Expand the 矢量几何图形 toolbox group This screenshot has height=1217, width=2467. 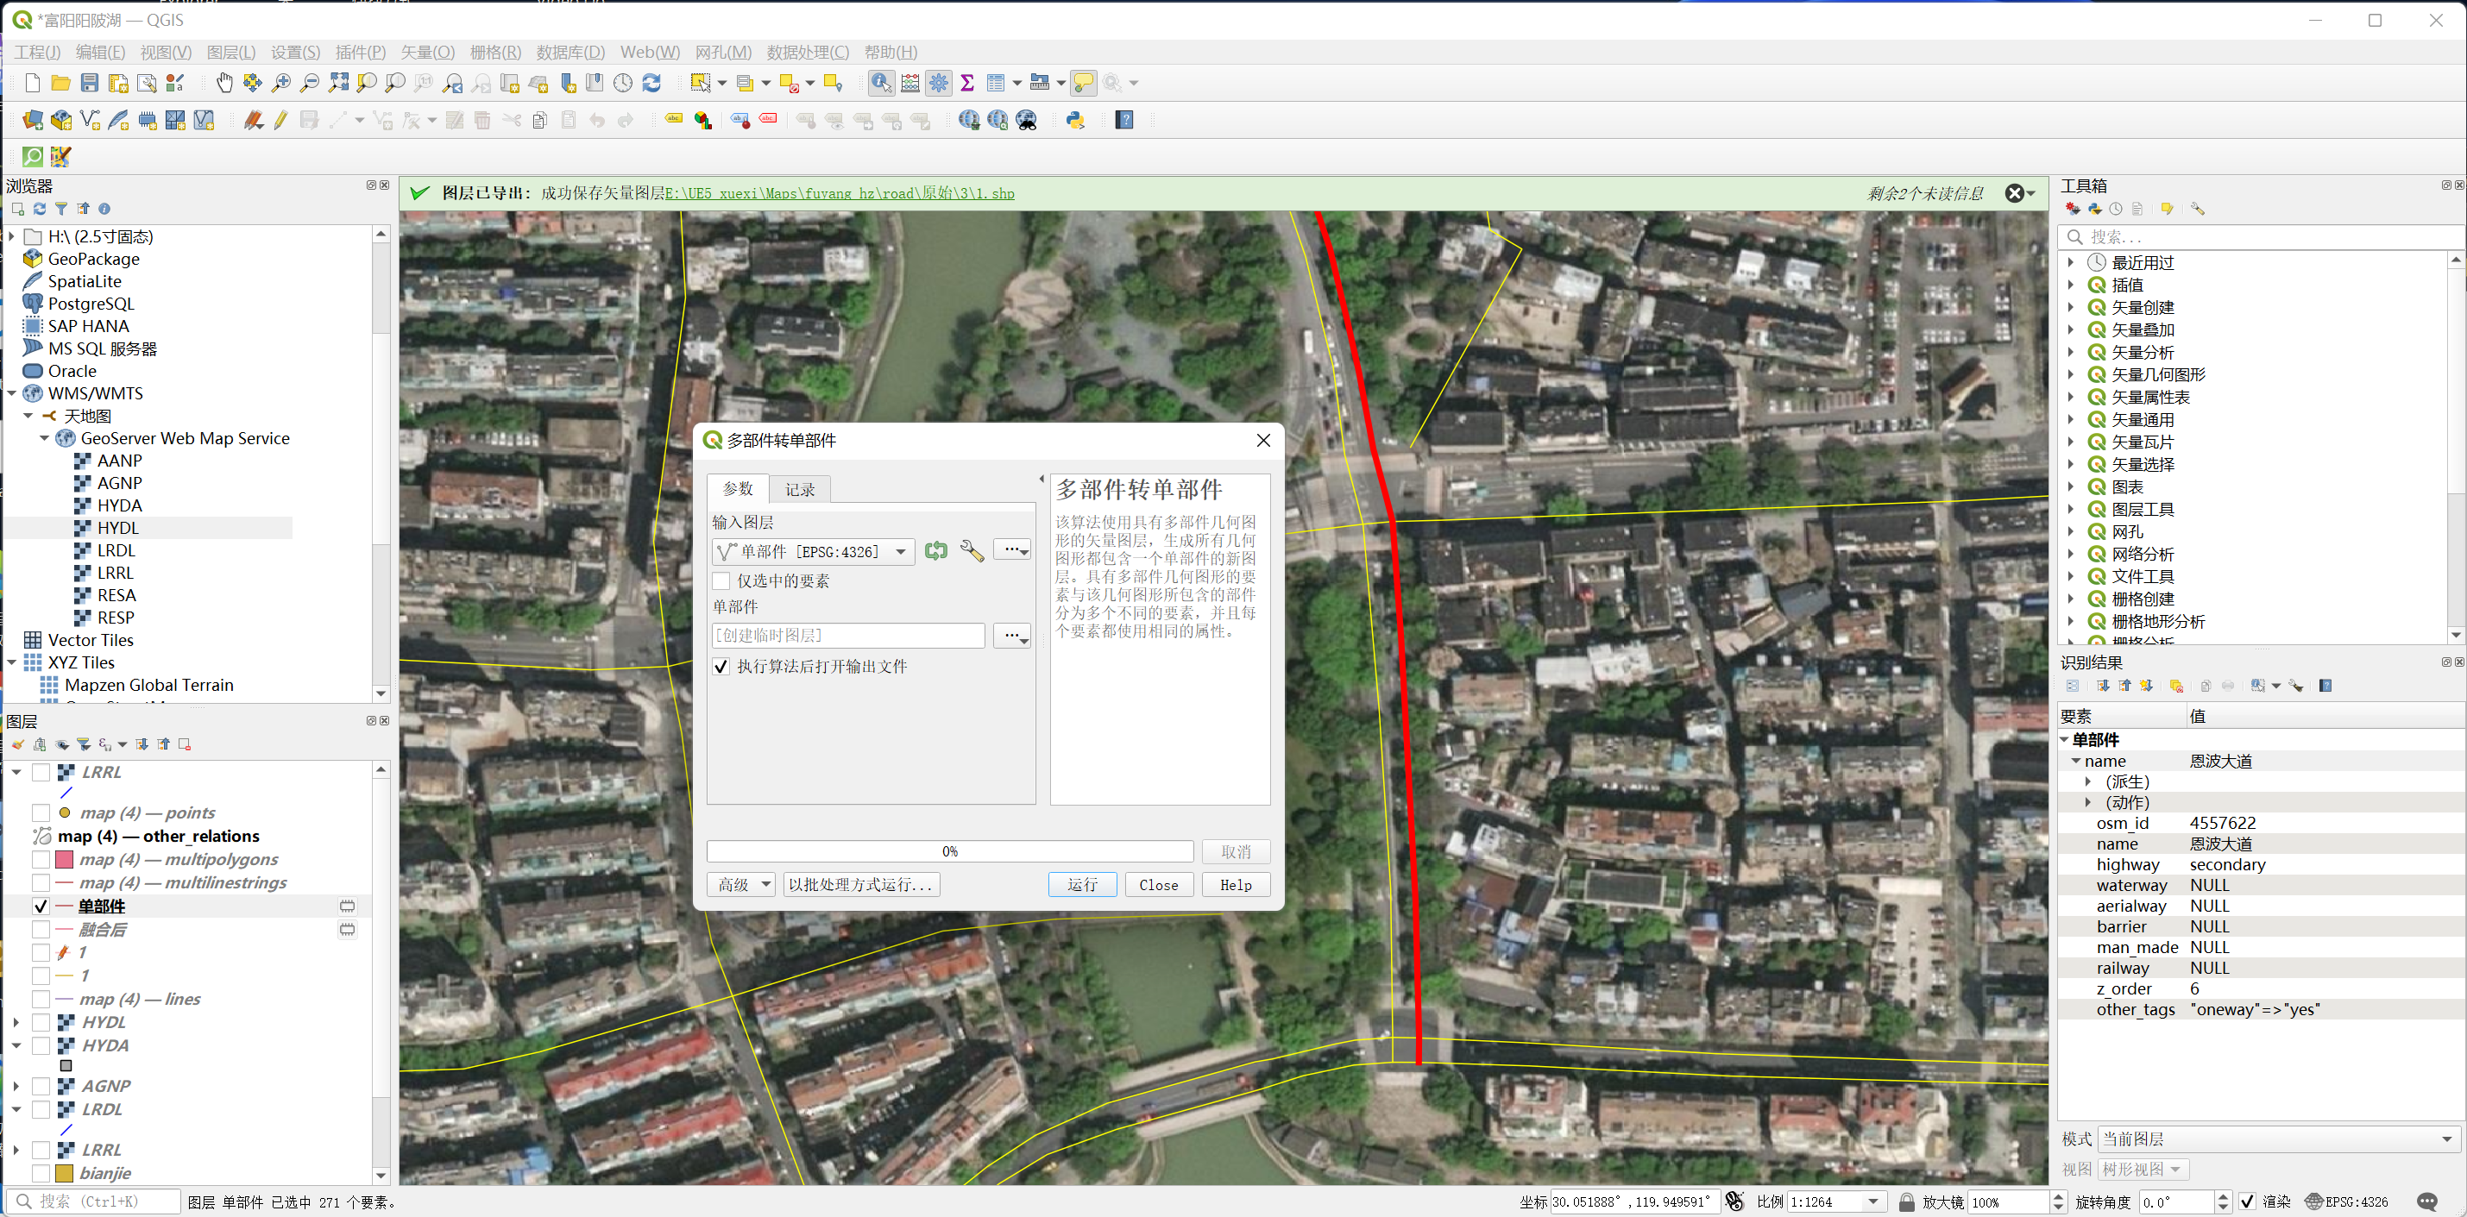click(2071, 374)
